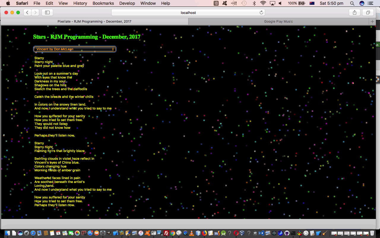Screen dimensions: 380x238
Task: Open Bluetooth status menu
Action: pos(254,3)
